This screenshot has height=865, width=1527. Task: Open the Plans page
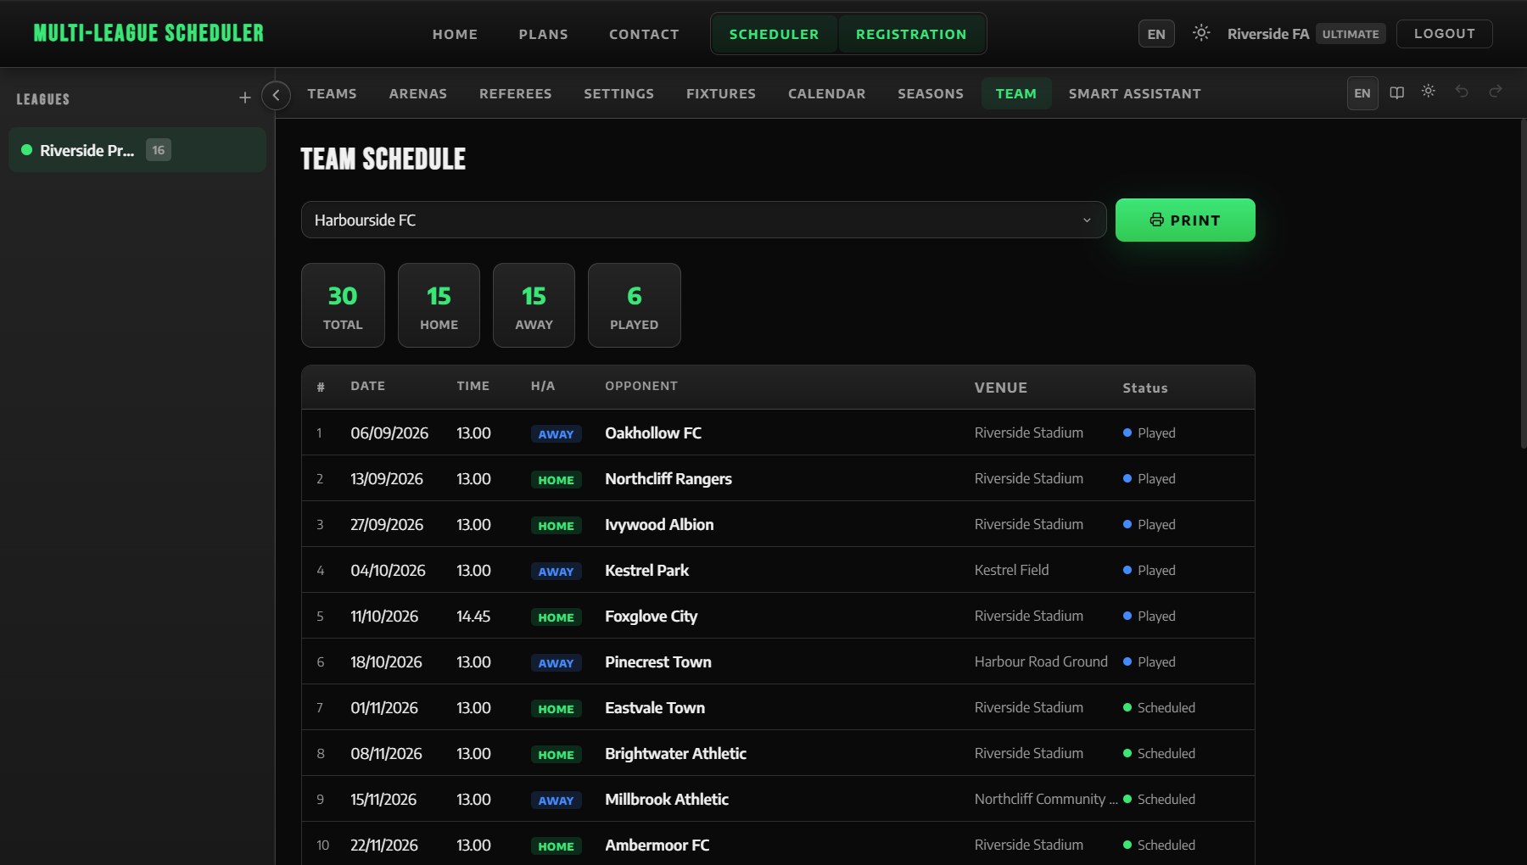click(x=543, y=34)
